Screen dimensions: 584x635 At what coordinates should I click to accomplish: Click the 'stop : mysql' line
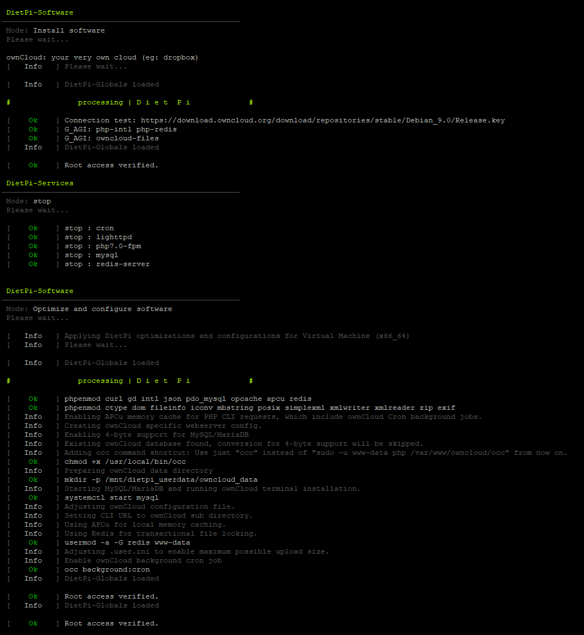(92, 255)
